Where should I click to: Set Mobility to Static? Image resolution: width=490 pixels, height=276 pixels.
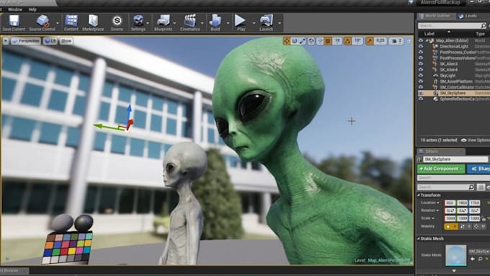451,226
